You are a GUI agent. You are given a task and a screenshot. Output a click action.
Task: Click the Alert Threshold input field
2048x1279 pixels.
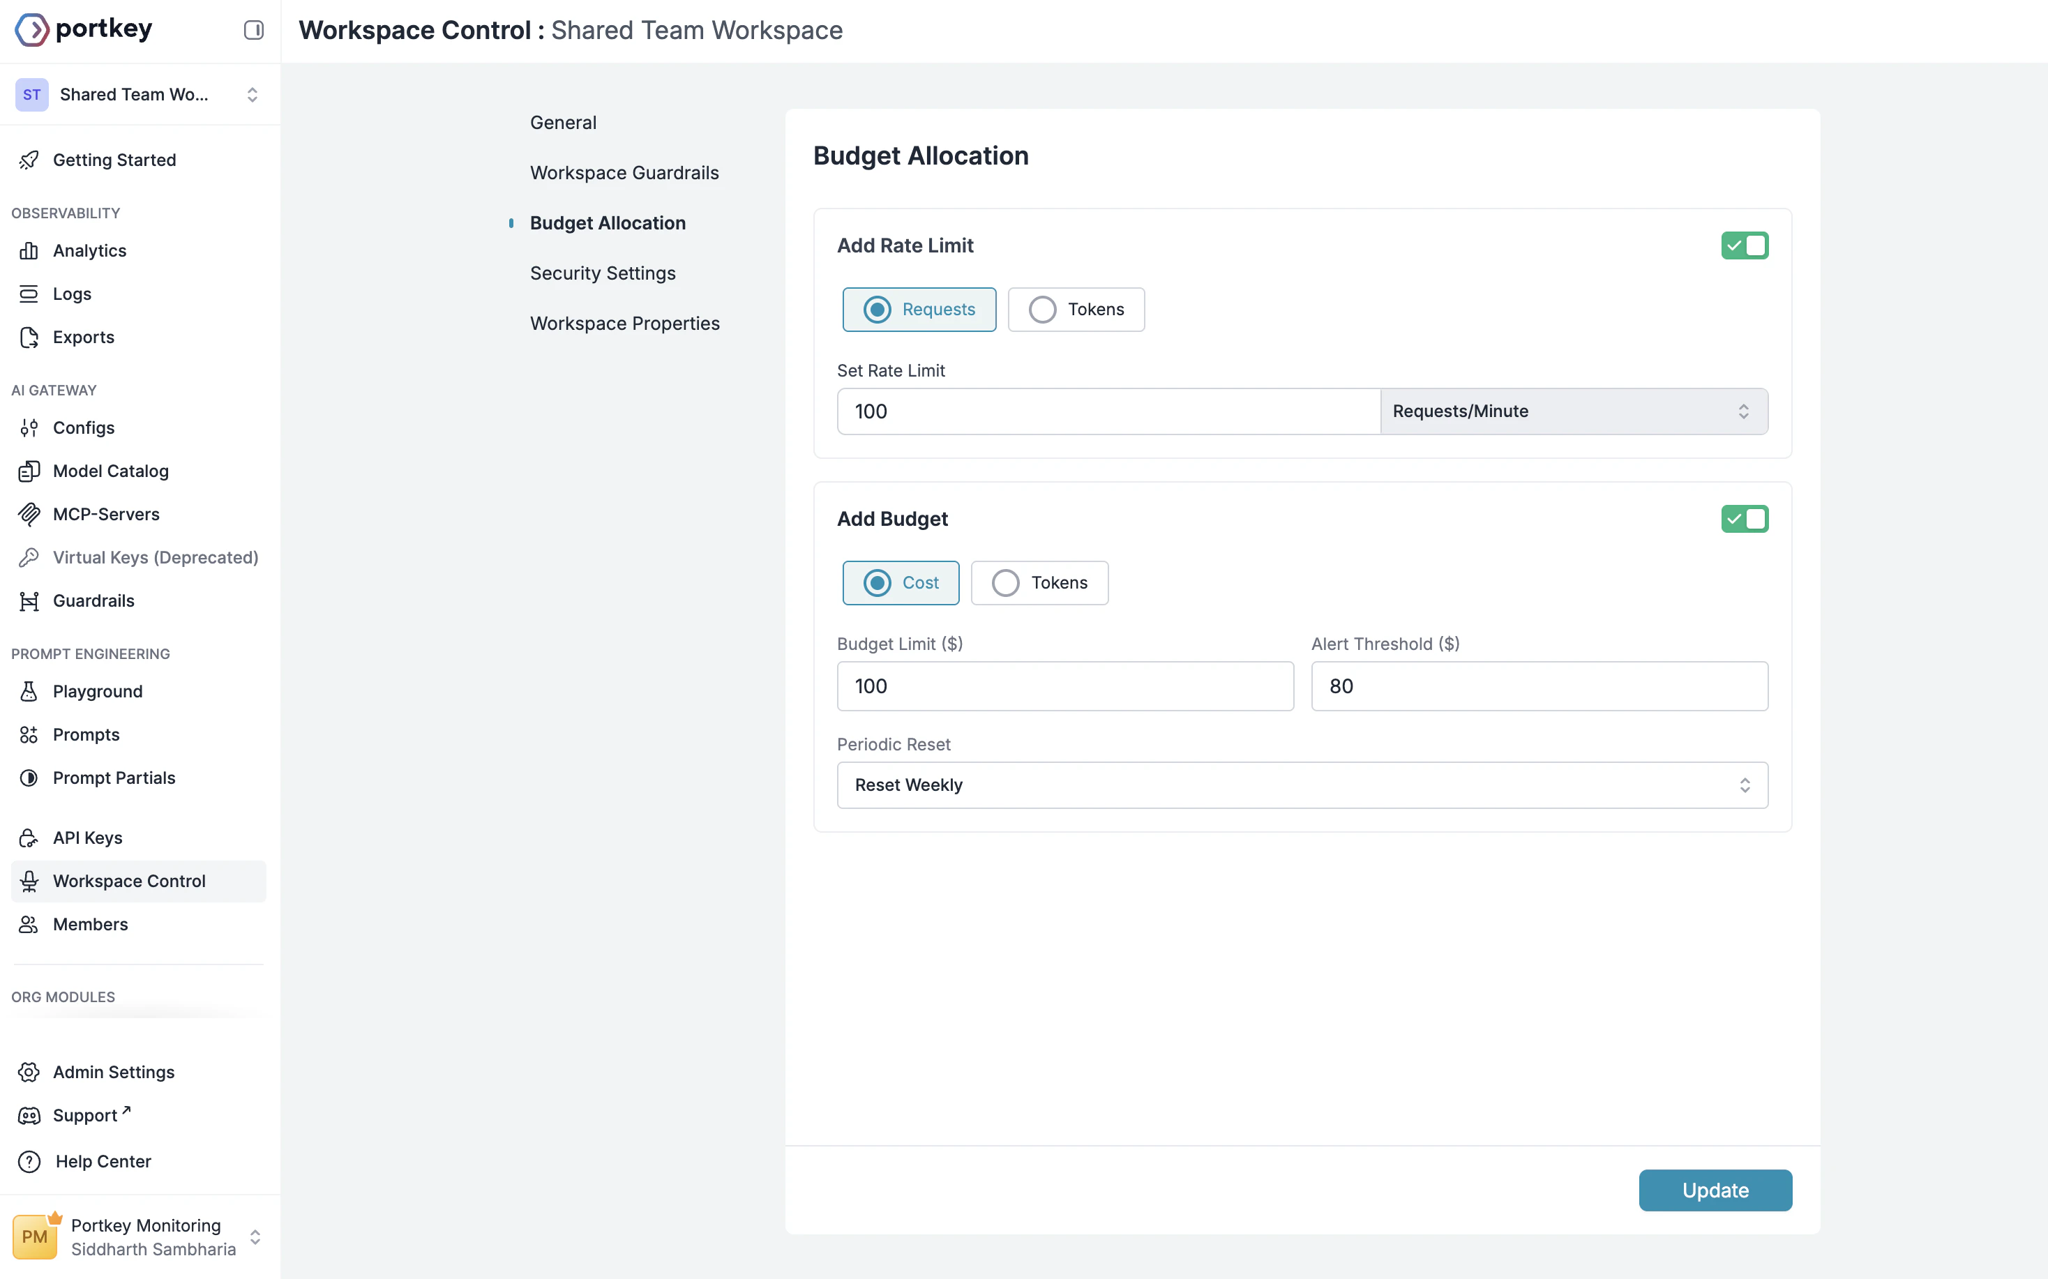(x=1539, y=686)
